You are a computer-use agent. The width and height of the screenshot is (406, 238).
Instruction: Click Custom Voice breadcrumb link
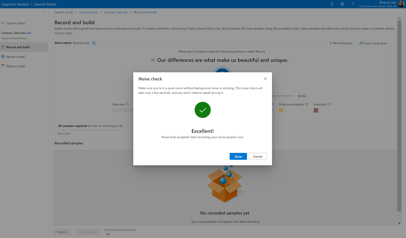click(x=89, y=12)
